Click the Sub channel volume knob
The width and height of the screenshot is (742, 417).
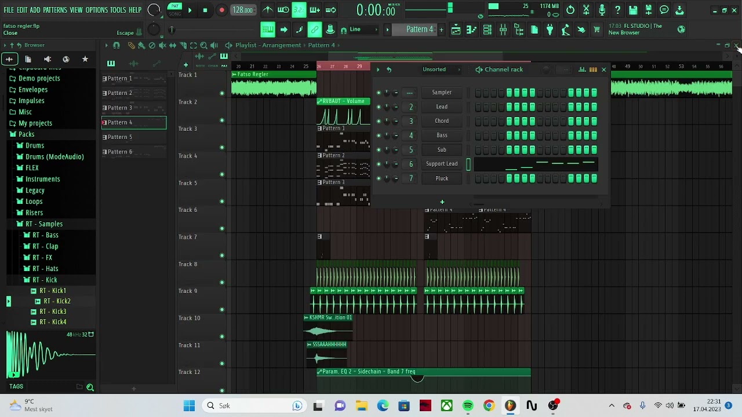pyautogui.click(x=395, y=149)
